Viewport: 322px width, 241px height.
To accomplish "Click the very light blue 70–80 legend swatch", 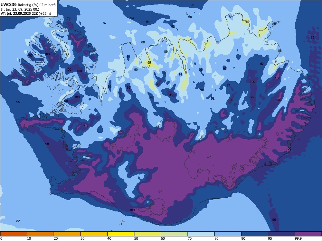I will point(201,234).
